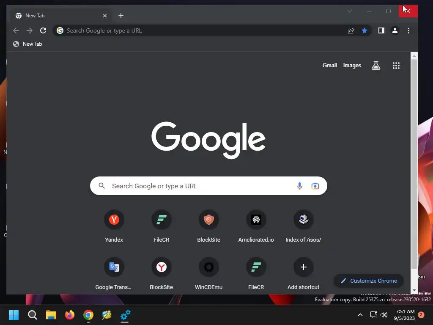Screen dimensions: 433x325
Task: Open second-row BlockSite shortcut with Y icon
Action: (161, 274)
